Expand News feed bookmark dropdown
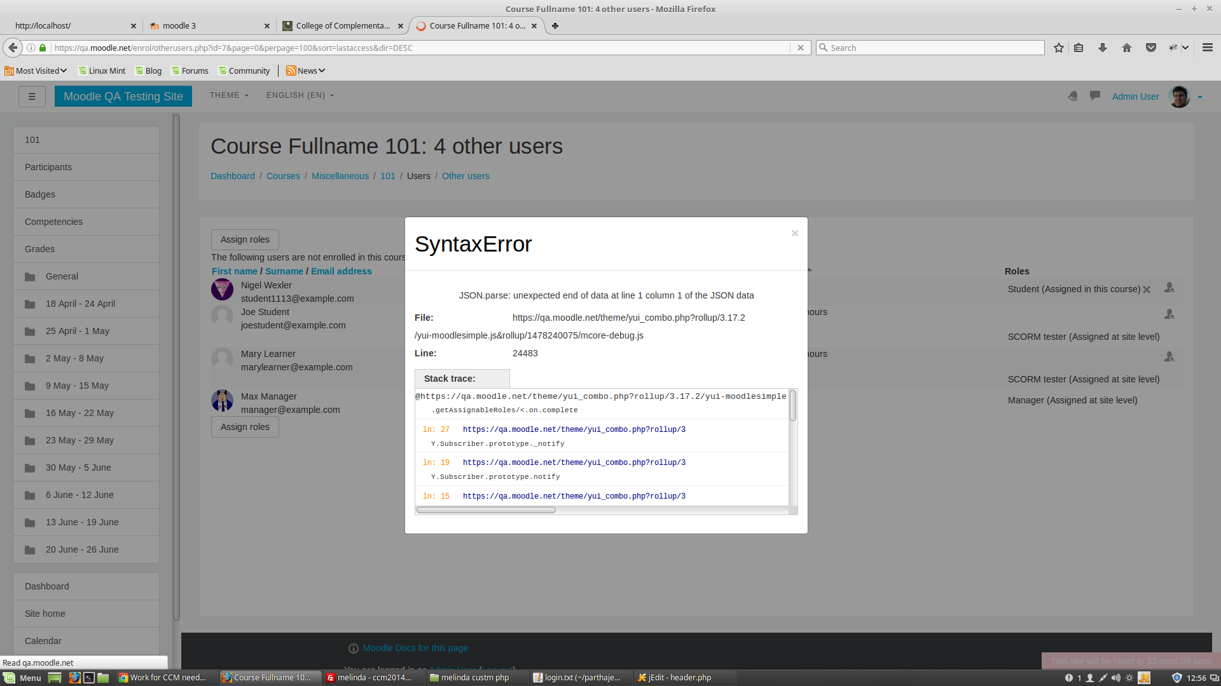Viewport: 1221px width, 686px height. (x=306, y=71)
